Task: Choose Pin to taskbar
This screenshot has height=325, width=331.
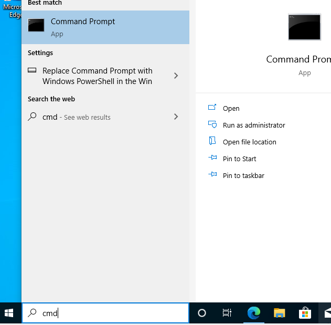Action: [243, 176]
